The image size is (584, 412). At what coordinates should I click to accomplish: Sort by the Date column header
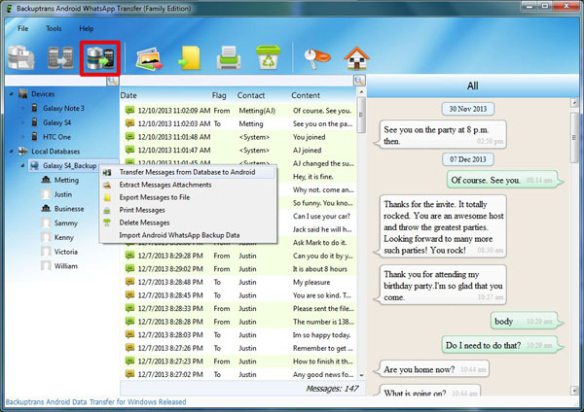point(128,95)
